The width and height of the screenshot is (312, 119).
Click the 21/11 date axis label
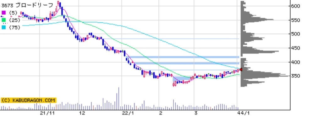(47, 113)
